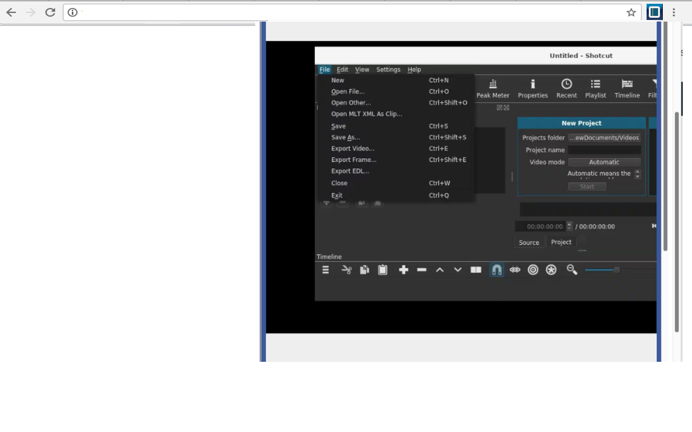Toggle the Ripple target icon
This screenshot has height=432, width=692.
[x=533, y=270]
